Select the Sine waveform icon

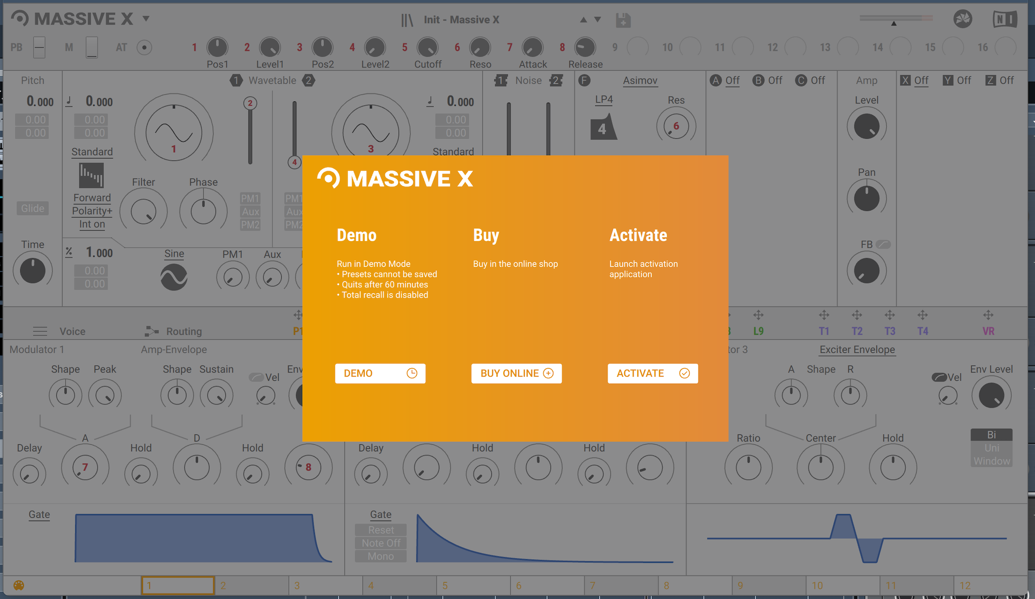click(x=174, y=277)
